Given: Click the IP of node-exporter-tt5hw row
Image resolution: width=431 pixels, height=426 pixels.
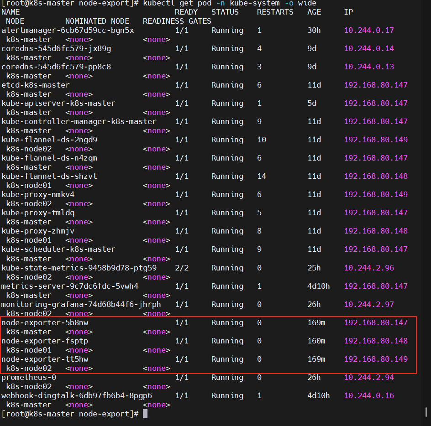Looking at the screenshot, I should click(376, 359).
